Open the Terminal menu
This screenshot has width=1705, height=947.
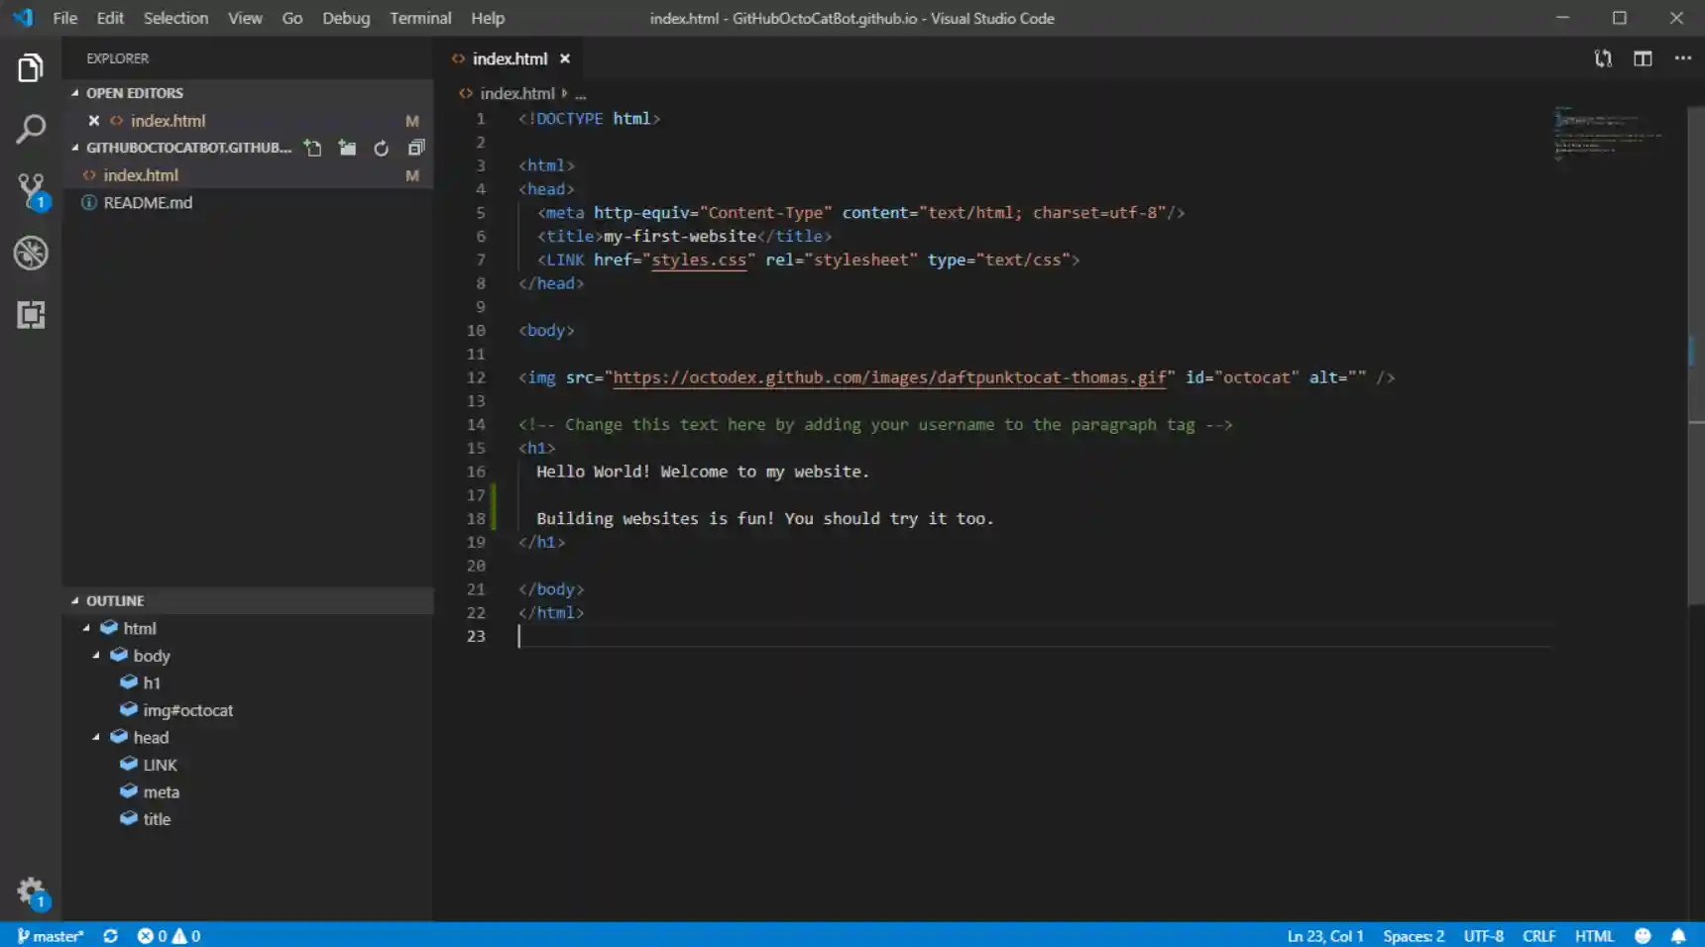pos(419,18)
